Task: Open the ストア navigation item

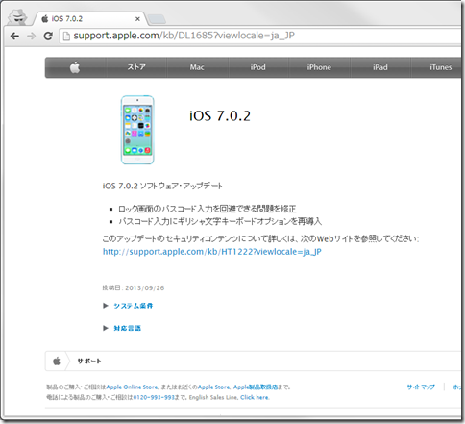Action: (x=136, y=67)
